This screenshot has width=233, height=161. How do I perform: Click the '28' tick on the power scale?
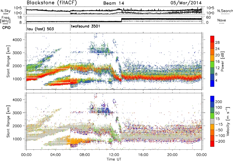coord(217,42)
